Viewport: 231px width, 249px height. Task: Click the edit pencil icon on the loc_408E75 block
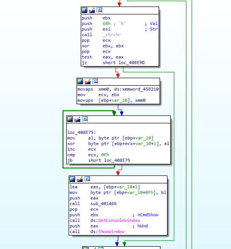[77, 119]
